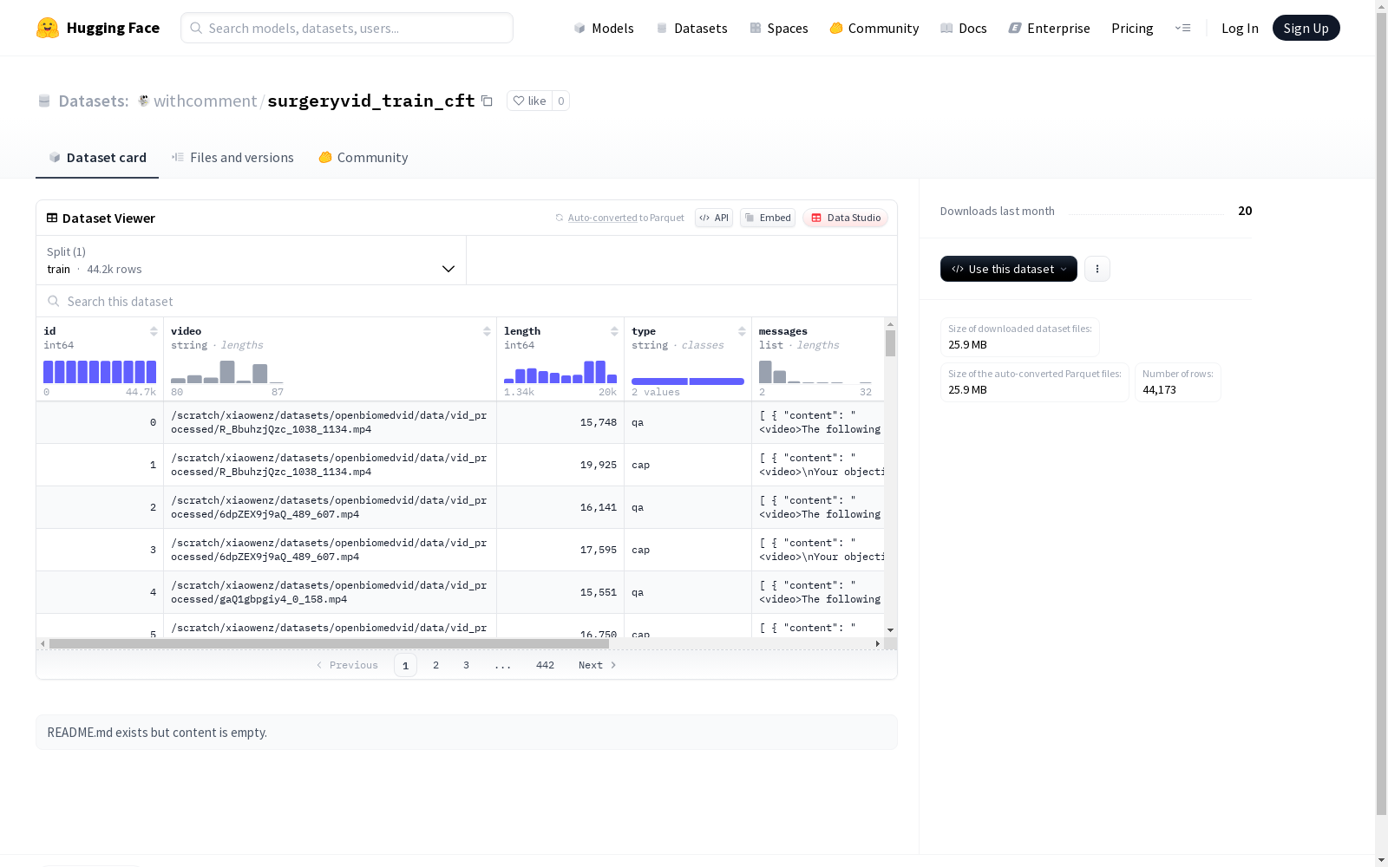Sort the video column

tap(487, 331)
